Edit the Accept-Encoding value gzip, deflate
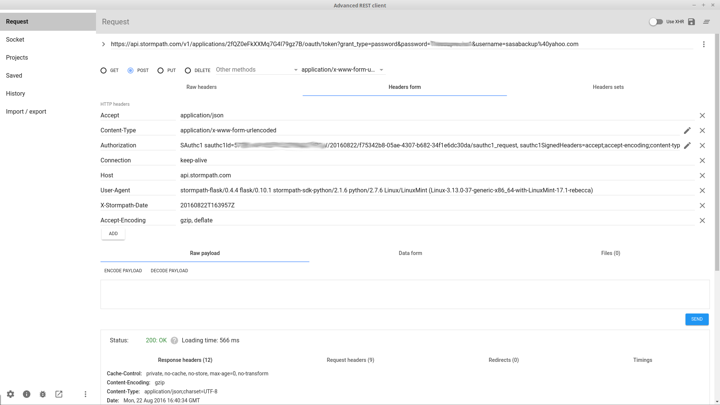 coord(437,220)
